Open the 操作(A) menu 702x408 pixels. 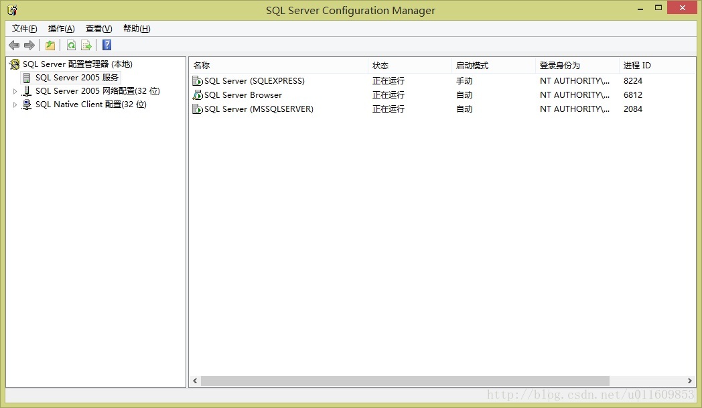[62, 29]
